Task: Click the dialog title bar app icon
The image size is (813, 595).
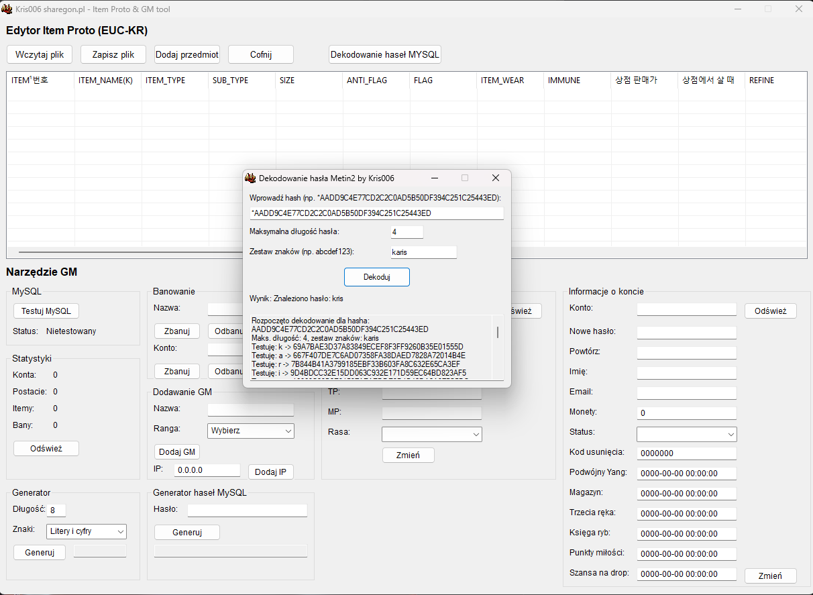Action: (x=250, y=178)
